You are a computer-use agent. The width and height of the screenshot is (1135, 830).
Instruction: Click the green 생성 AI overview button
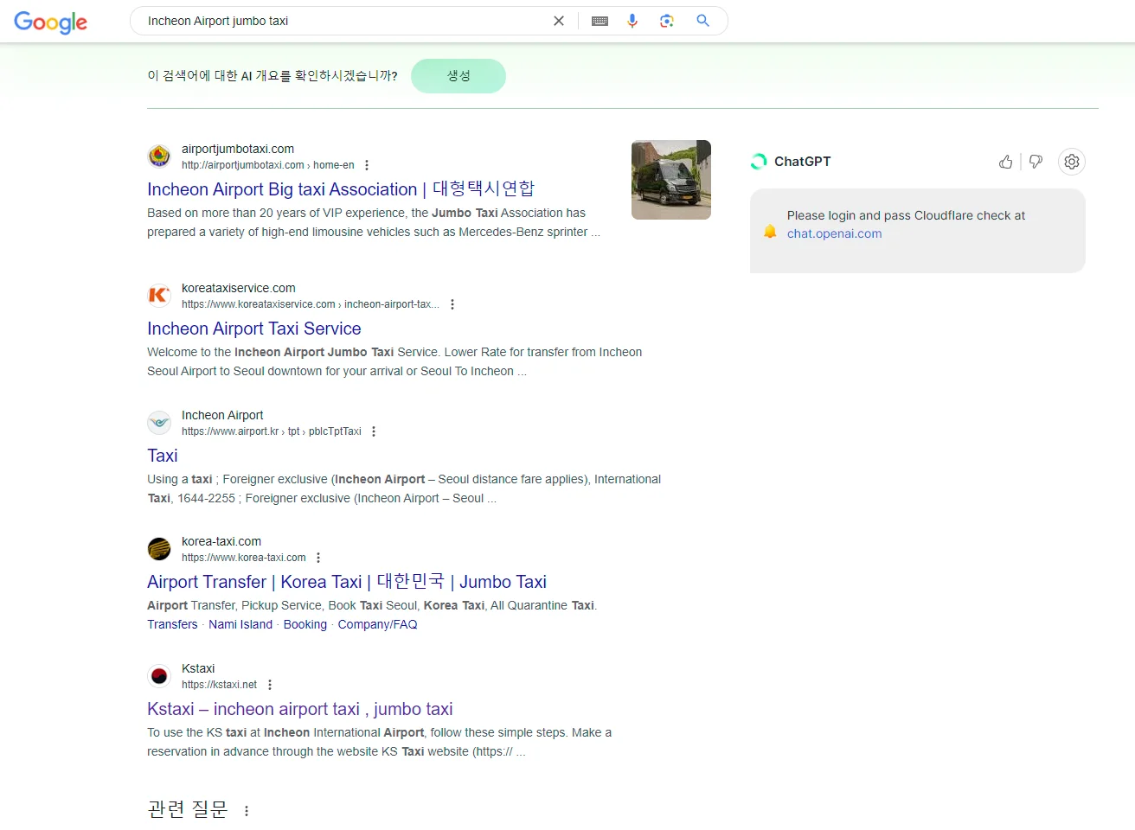point(458,76)
